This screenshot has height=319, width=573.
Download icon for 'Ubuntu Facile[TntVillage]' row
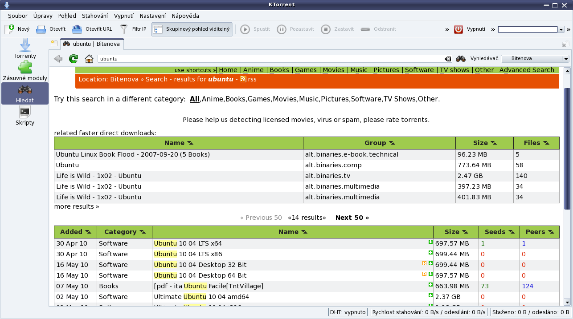pyautogui.click(x=430, y=285)
